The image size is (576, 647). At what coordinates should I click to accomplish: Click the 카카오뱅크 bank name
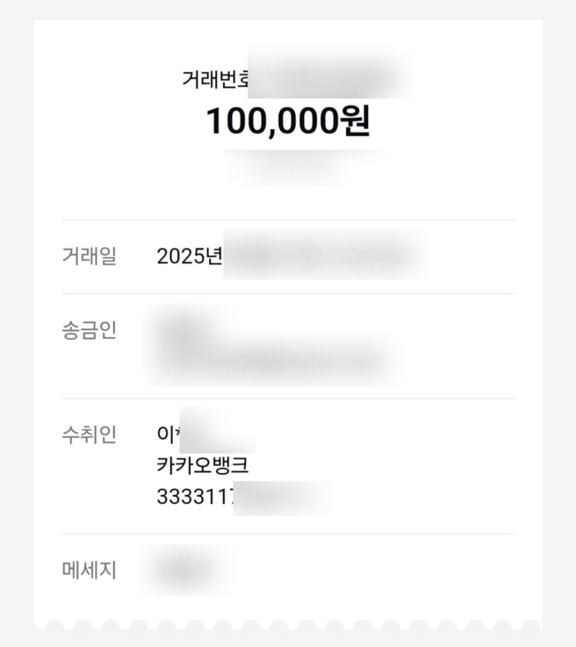203,465
